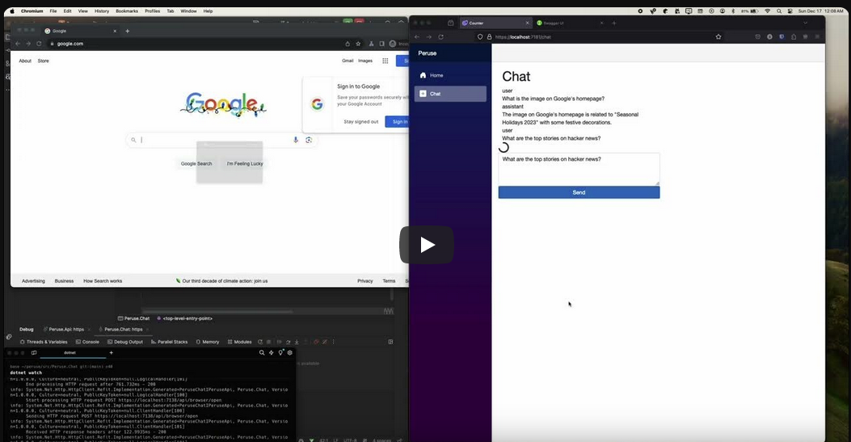This screenshot has height=442, width=851.
Task: Open the Terms footer link
Action: pos(390,281)
